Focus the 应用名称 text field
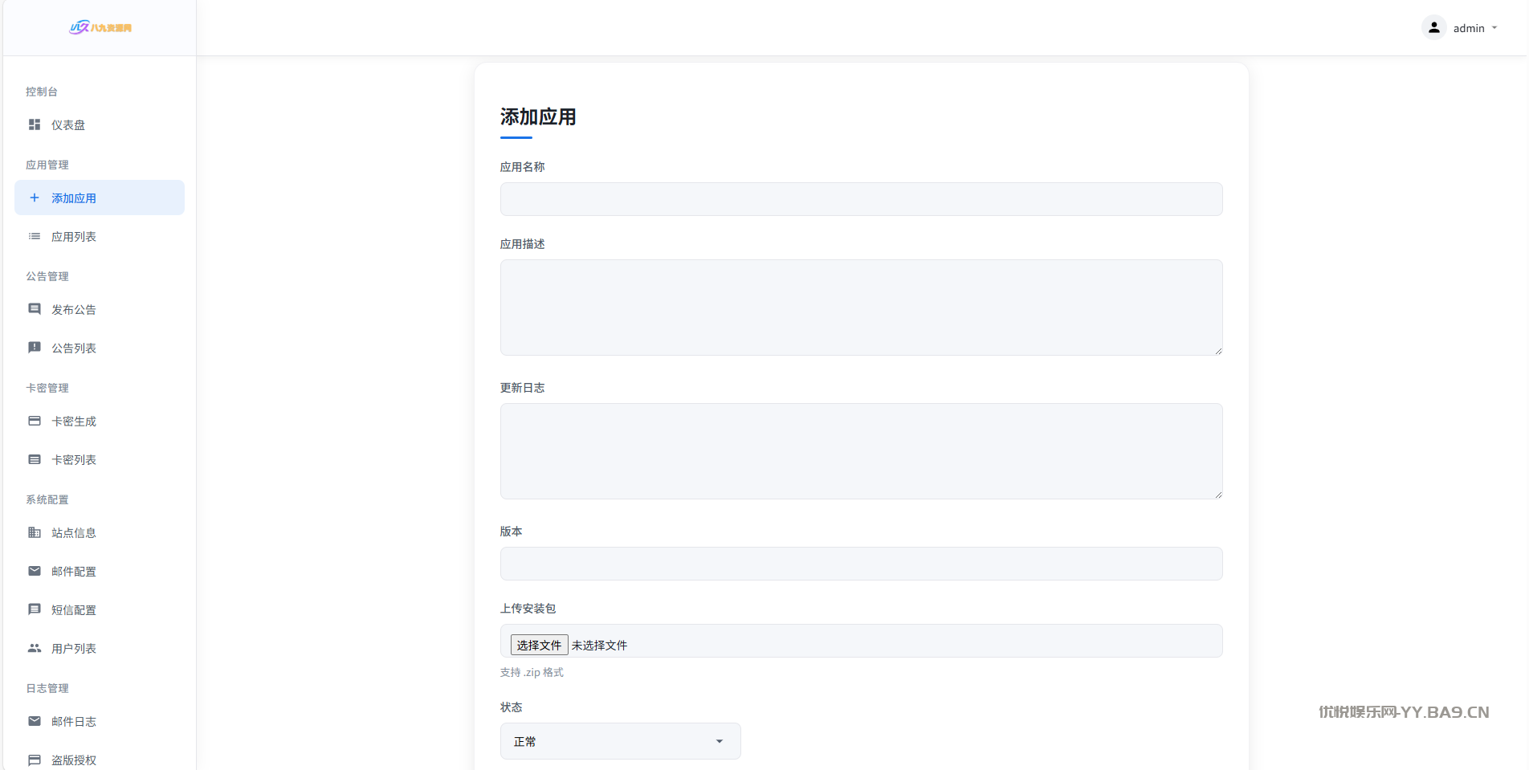The height and width of the screenshot is (770, 1529). 861,199
